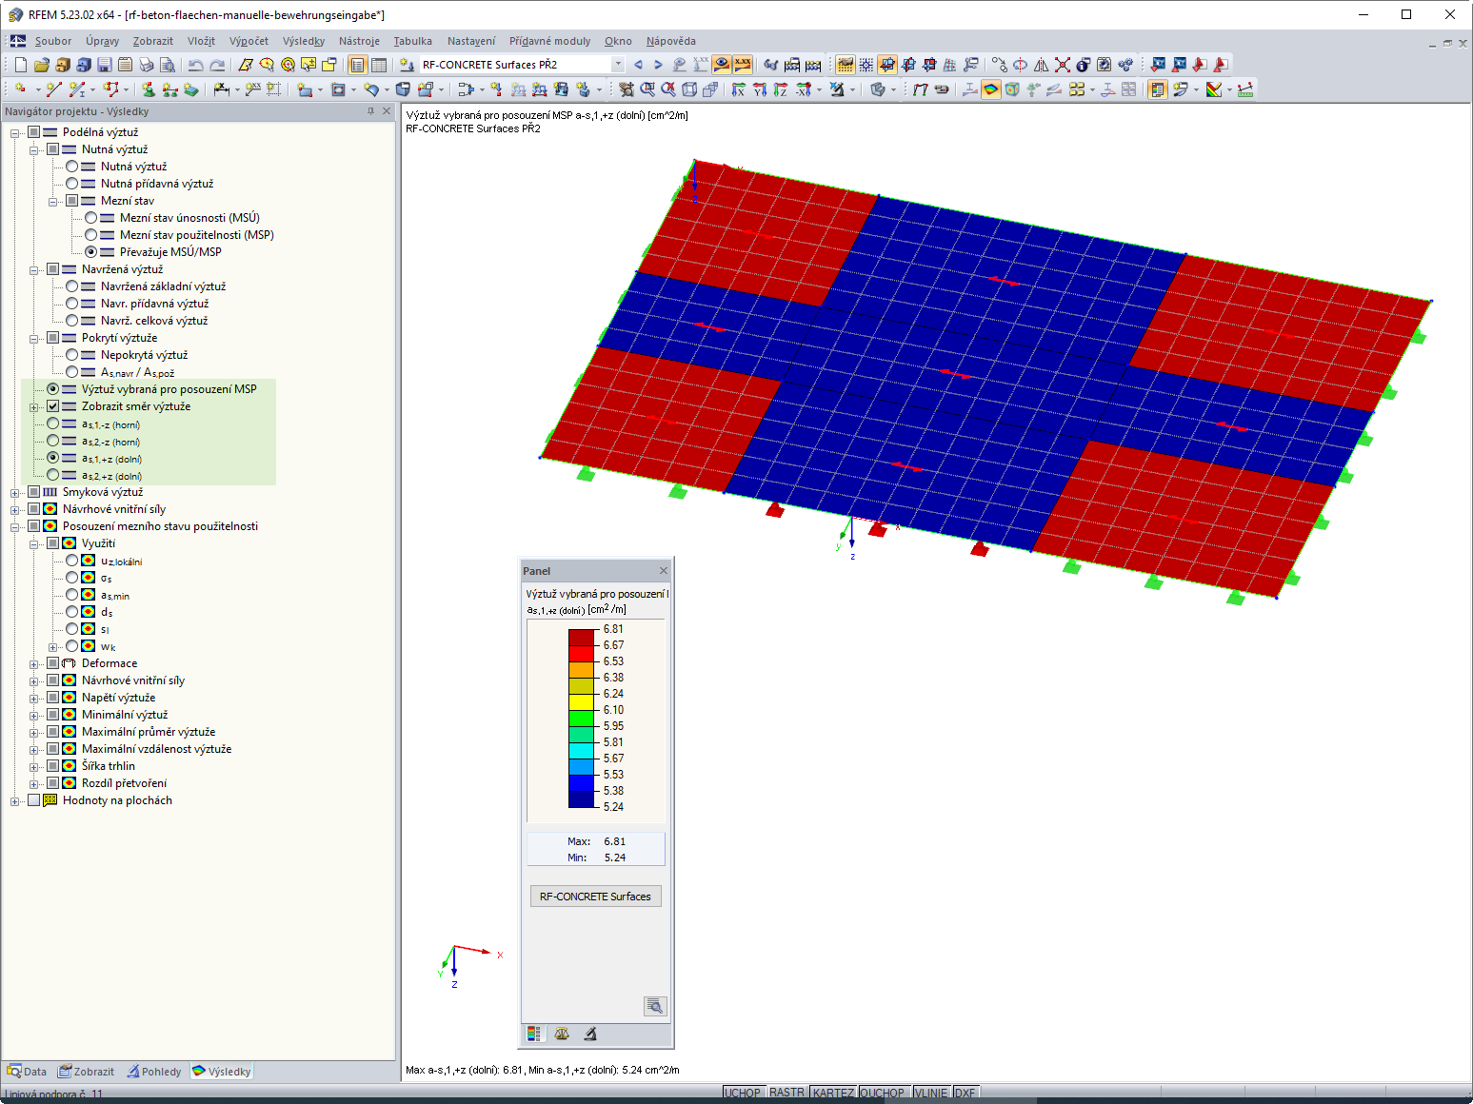Switch to isometric cube view icon
Viewport: 1473px width, 1104px height.
689,89
